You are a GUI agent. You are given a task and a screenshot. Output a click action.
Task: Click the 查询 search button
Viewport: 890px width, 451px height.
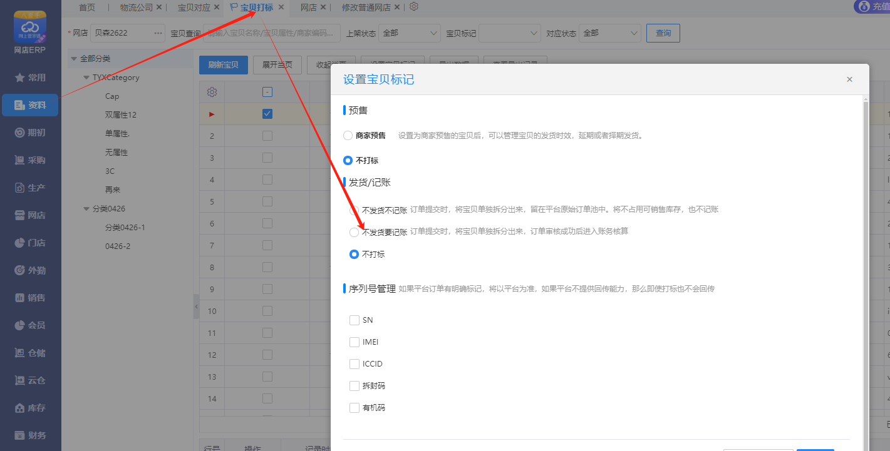pyautogui.click(x=663, y=33)
